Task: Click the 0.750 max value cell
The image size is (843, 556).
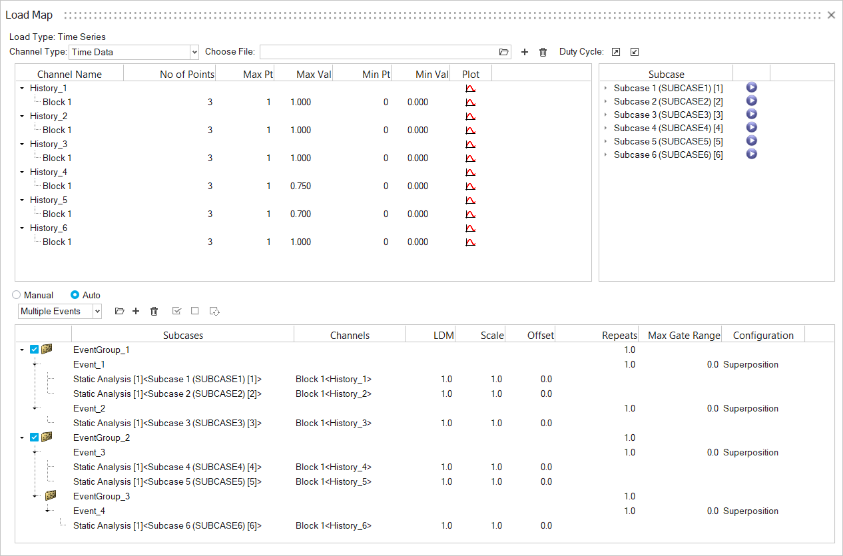Action: coord(300,186)
